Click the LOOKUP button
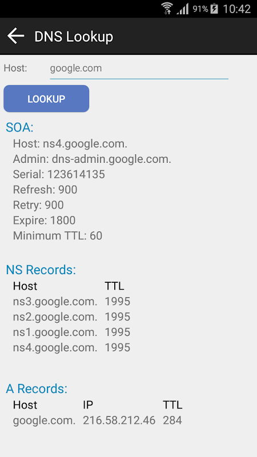The width and height of the screenshot is (257, 457). coord(46,98)
